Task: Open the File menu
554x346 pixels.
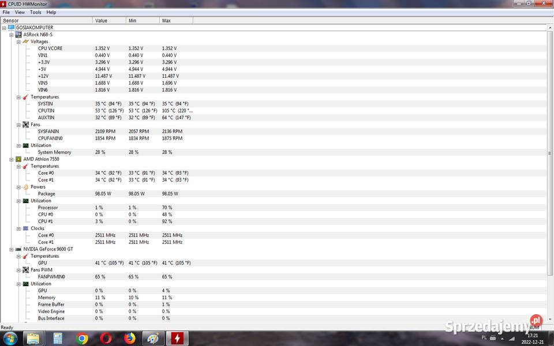Action: coord(6,12)
